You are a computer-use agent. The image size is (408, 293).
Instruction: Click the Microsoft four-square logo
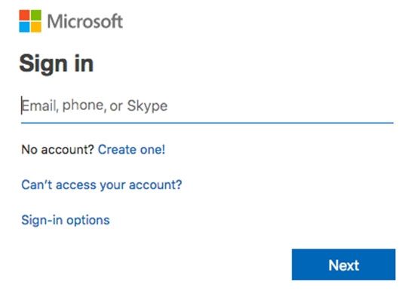[30, 21]
